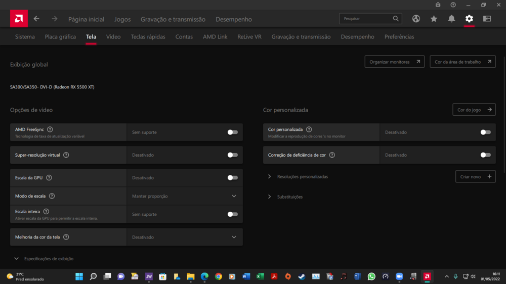506x284 pixels.
Task: Enable Escala da GPU switch
Action: 232,177
